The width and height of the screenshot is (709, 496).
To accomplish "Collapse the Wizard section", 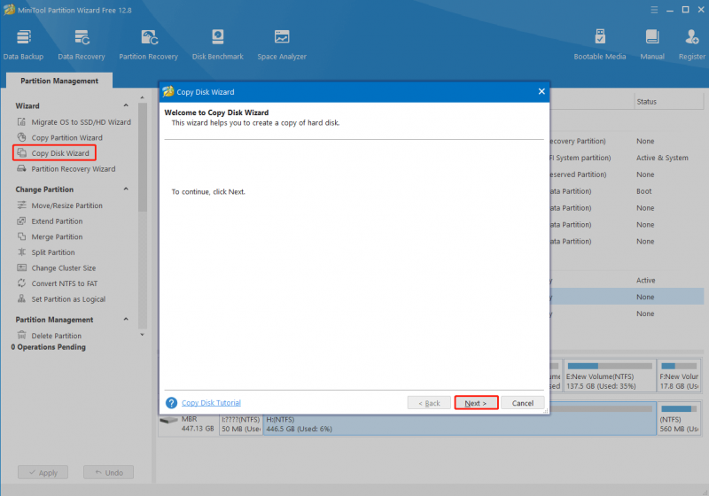I will 126,105.
